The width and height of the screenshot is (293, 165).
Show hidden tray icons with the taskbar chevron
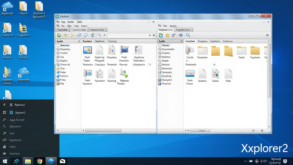(246, 161)
